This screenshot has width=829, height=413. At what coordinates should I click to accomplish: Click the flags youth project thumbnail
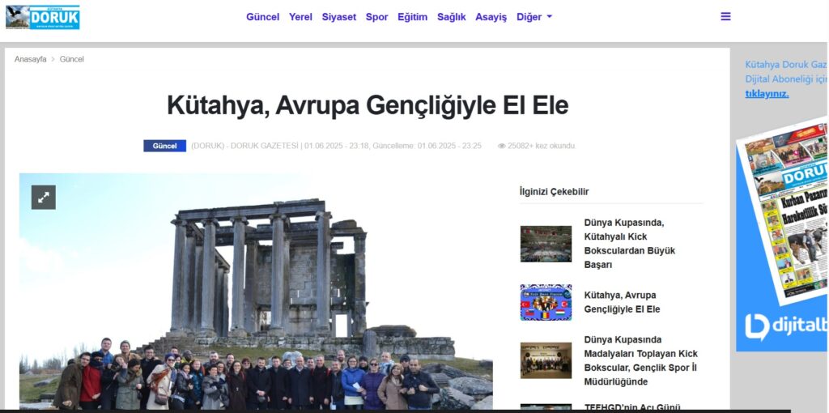click(x=546, y=303)
